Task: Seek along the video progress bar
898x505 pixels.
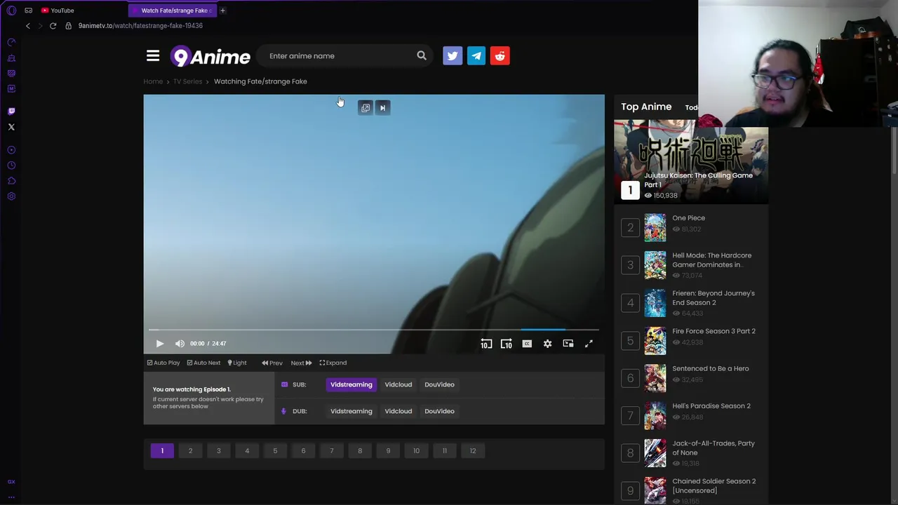Action: [374, 329]
